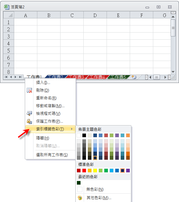This screenshot has height=202, width=179.
Task: Expand the 索引標籤色彩 submenu arrow
Action: coord(72,129)
